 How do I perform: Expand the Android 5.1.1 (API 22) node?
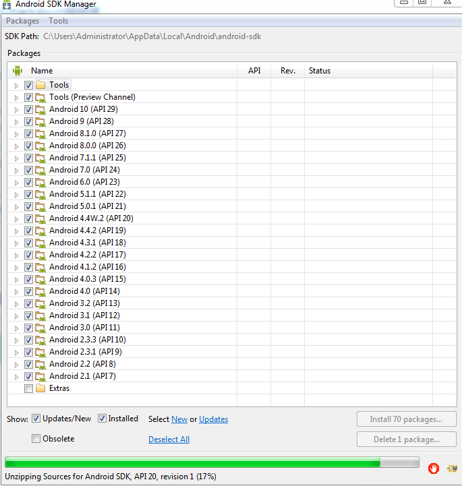(x=16, y=195)
